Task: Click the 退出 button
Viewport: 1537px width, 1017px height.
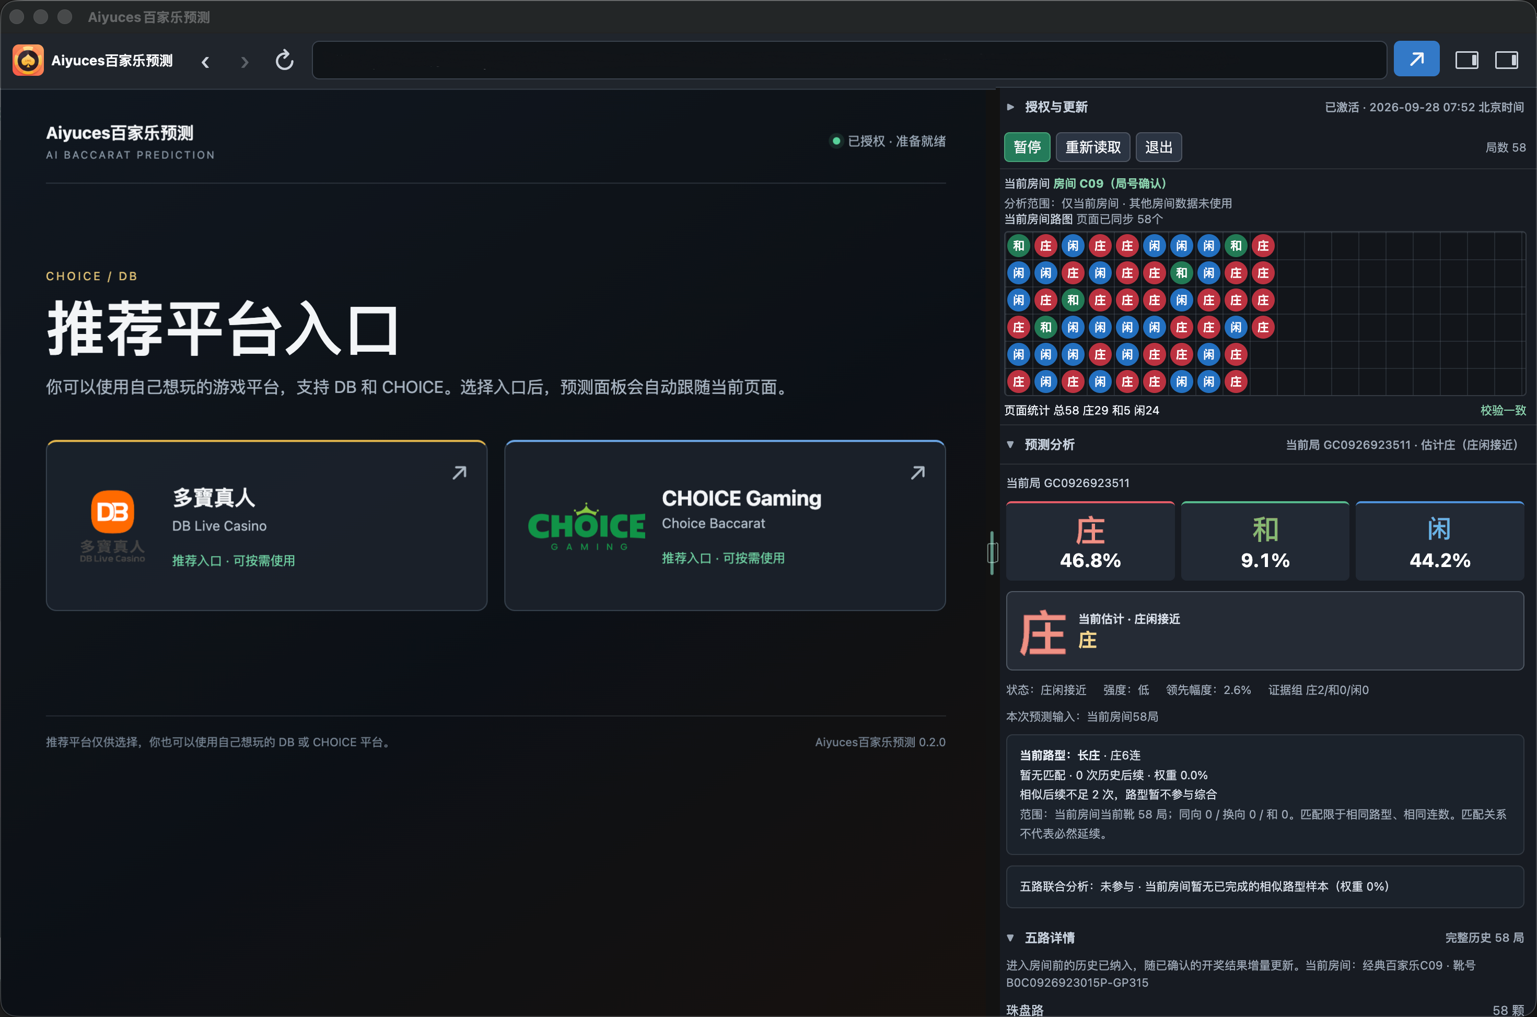Action: point(1159,147)
